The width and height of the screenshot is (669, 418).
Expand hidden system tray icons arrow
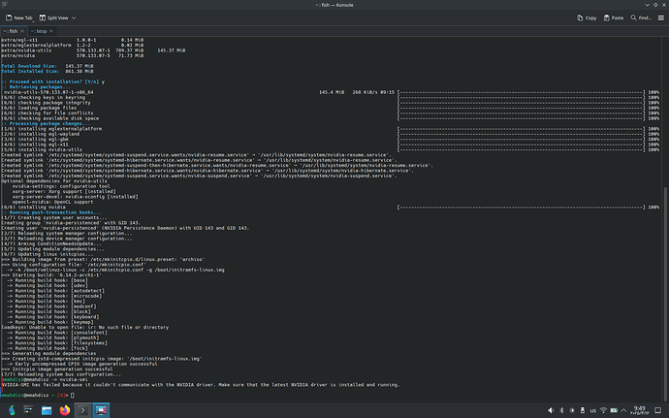623,410
